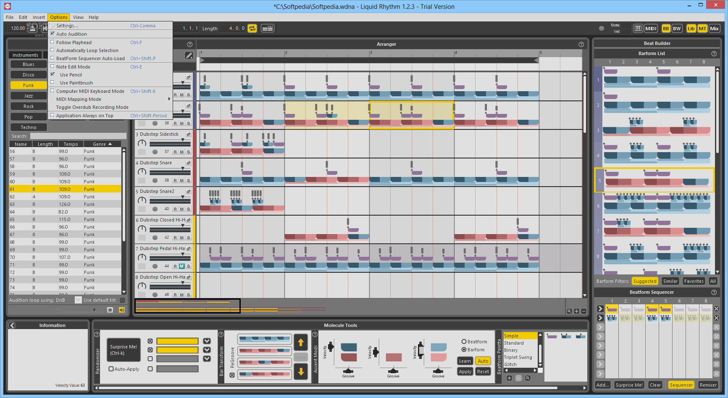Click the audition speaker icon
The height and width of the screenshot is (398, 728).
pos(122,310)
